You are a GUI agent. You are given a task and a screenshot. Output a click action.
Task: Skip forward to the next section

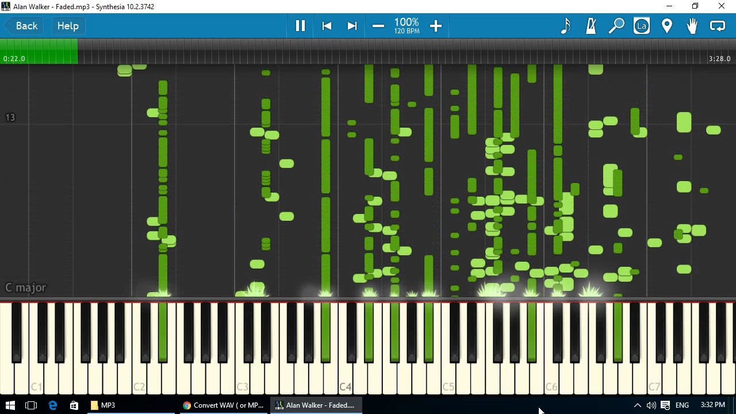[352, 26]
